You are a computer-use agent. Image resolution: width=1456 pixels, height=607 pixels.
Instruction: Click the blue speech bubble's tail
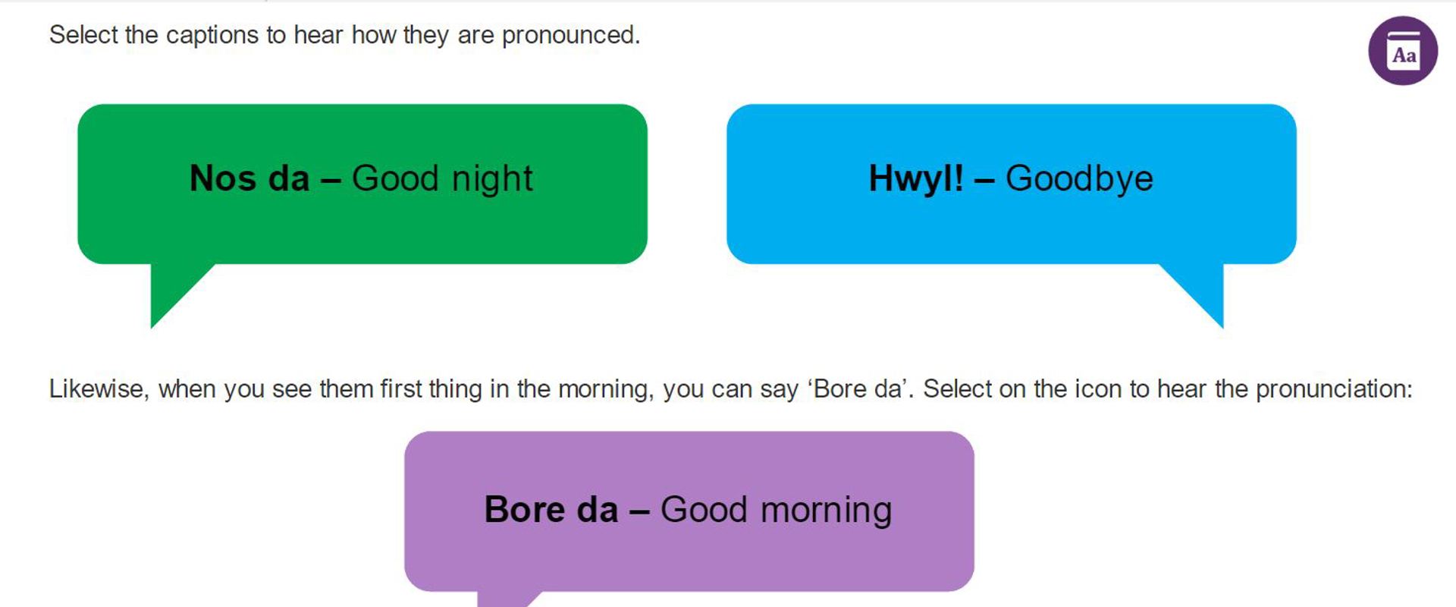(x=1198, y=292)
